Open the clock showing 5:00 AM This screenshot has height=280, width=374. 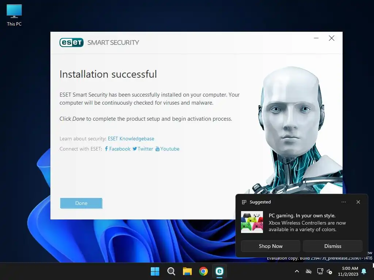coord(348,271)
